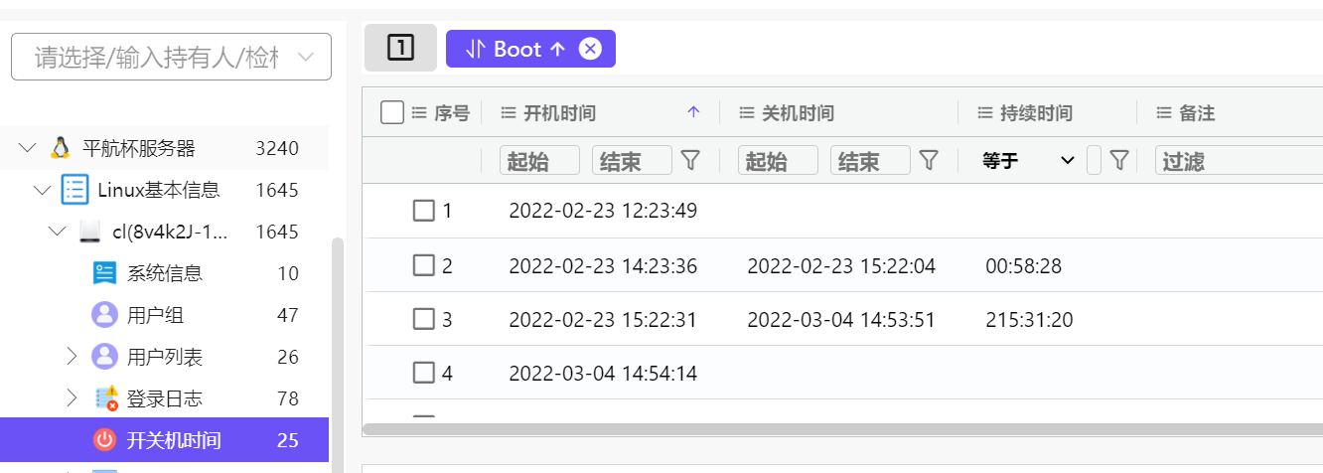Click the filter funnel for 持续时间 column
This screenshot has width=1323, height=473.
1119,160
